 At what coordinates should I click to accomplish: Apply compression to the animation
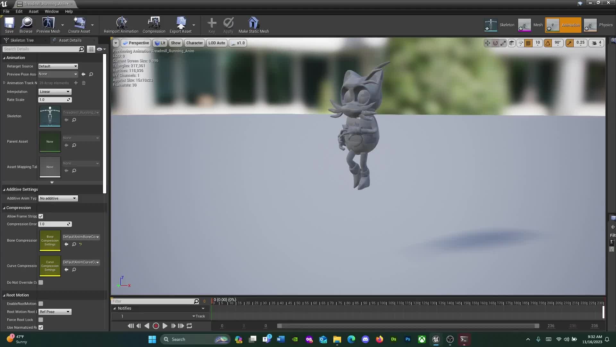[154, 25]
